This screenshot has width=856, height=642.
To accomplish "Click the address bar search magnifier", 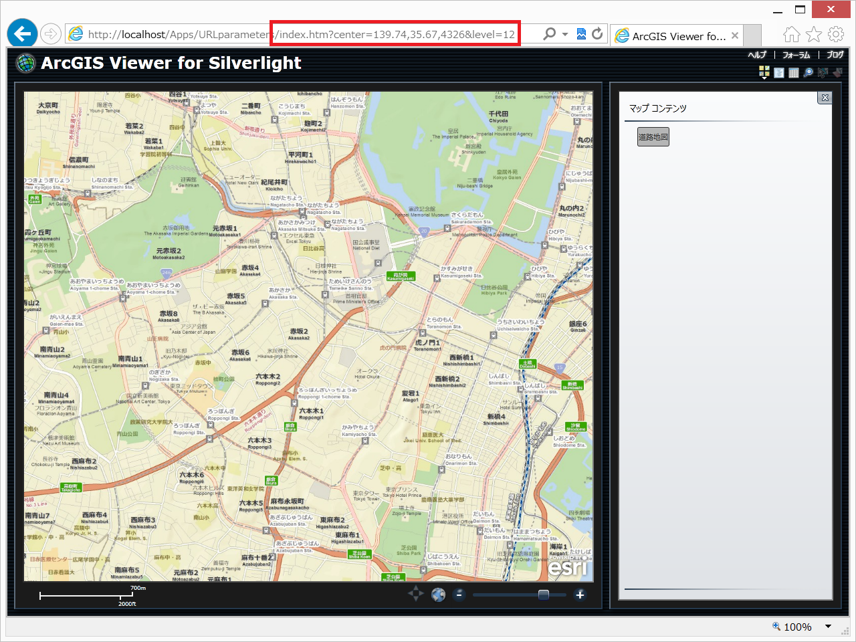I will coord(549,33).
